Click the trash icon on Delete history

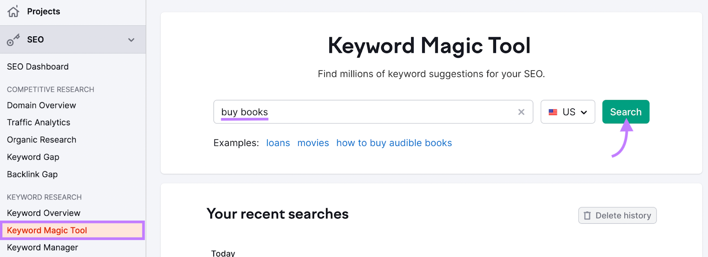pos(587,215)
